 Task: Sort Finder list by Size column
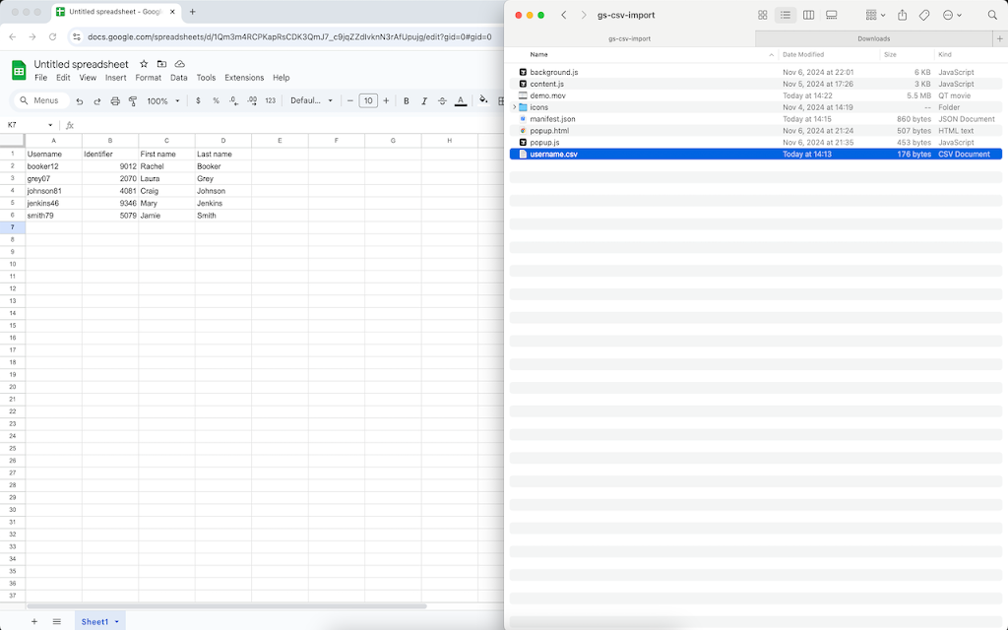click(x=890, y=55)
